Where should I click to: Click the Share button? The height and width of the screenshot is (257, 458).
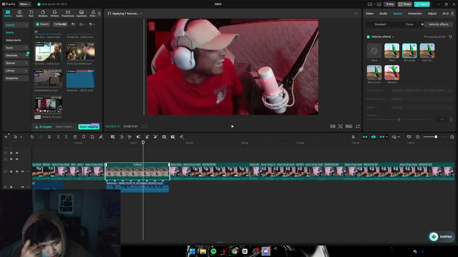tap(405, 4)
